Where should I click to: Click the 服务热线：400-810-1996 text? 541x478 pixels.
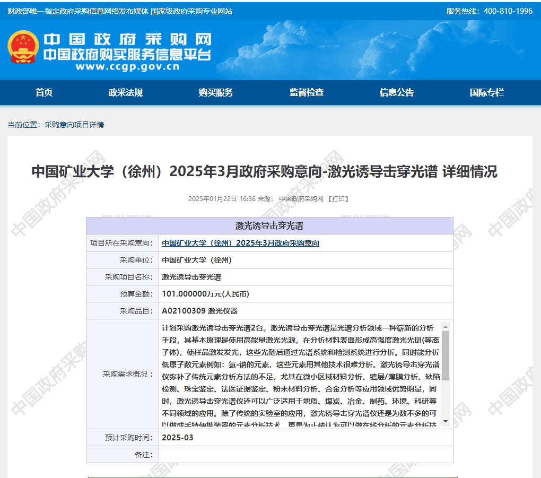pos(489,11)
